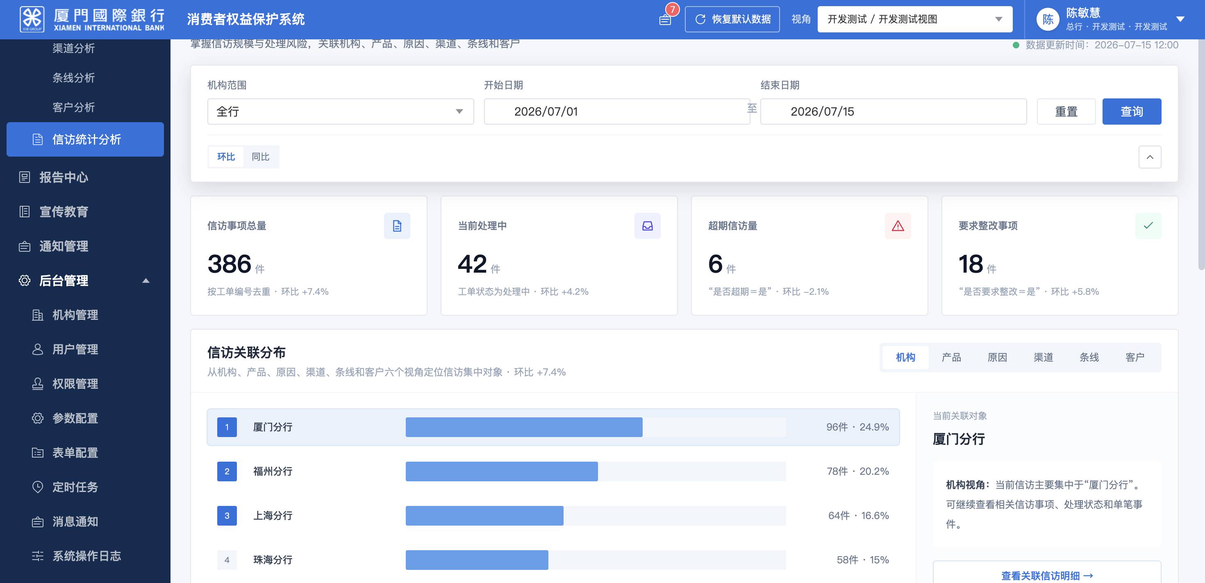
Task: Click the 重置 button
Action: click(x=1066, y=112)
